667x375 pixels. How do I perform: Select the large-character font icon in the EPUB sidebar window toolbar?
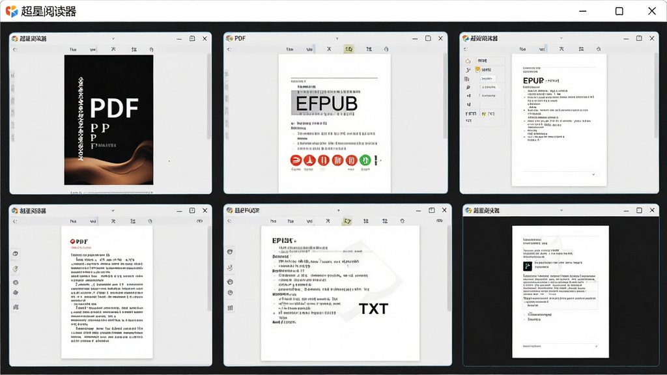(x=561, y=49)
